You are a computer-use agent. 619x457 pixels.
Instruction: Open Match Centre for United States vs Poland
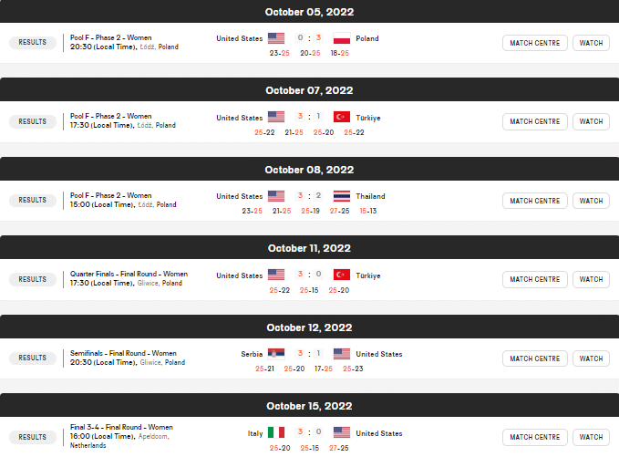(535, 43)
